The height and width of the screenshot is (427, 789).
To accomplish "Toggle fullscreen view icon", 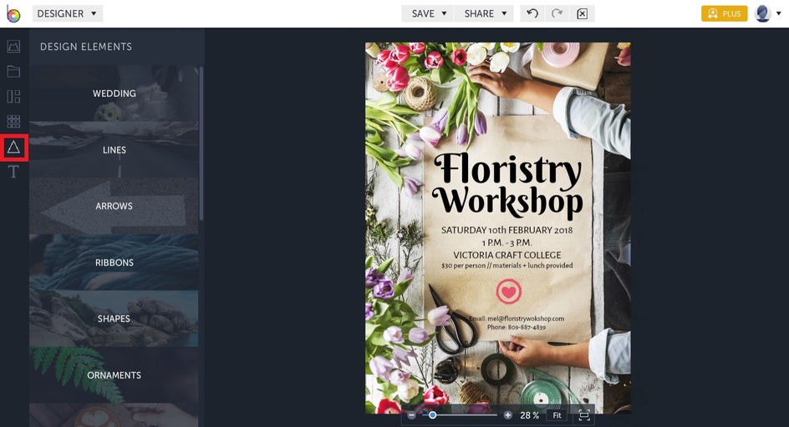I will (x=583, y=415).
